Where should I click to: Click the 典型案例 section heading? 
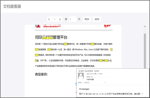click(x=42, y=74)
